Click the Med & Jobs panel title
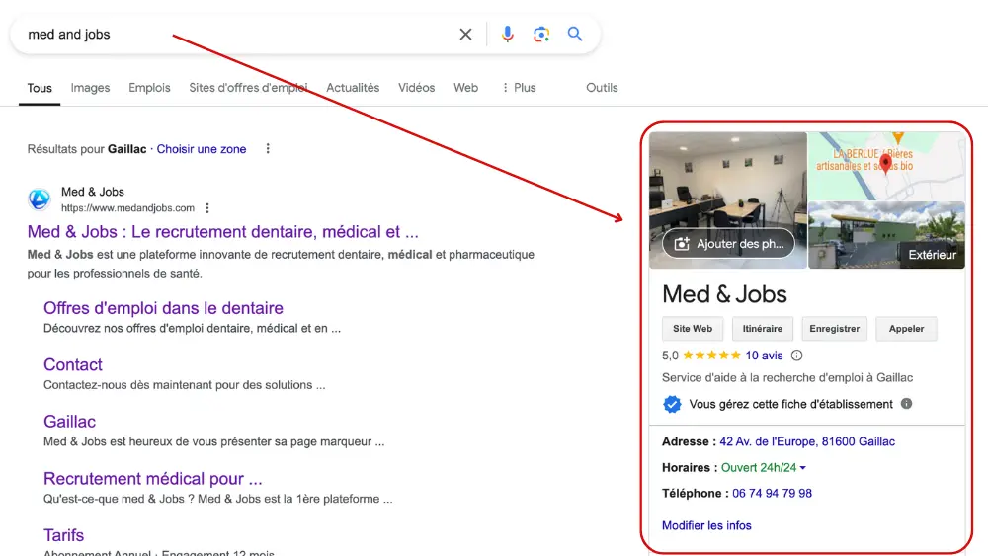Screen dimensions: 988x556 pyautogui.click(x=724, y=294)
